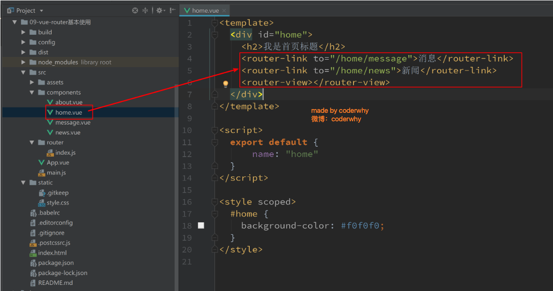Open news.vue file
The height and width of the screenshot is (291, 553).
coord(68,133)
